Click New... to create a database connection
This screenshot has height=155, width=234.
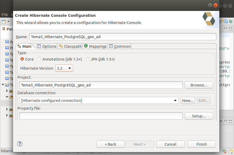pos(188,101)
